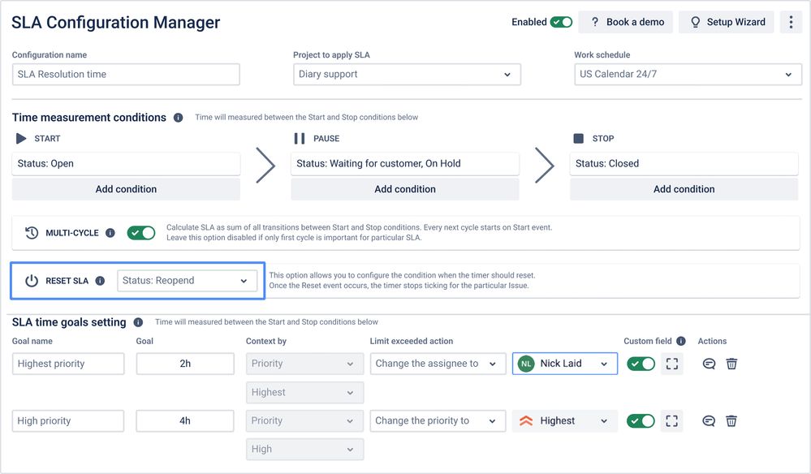Open the Change the assignee to dropdown
The width and height of the screenshot is (811, 474).
(438, 364)
